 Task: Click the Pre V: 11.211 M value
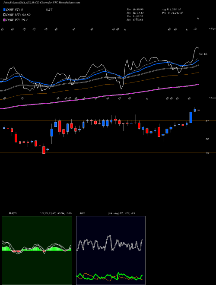tap(172, 13)
